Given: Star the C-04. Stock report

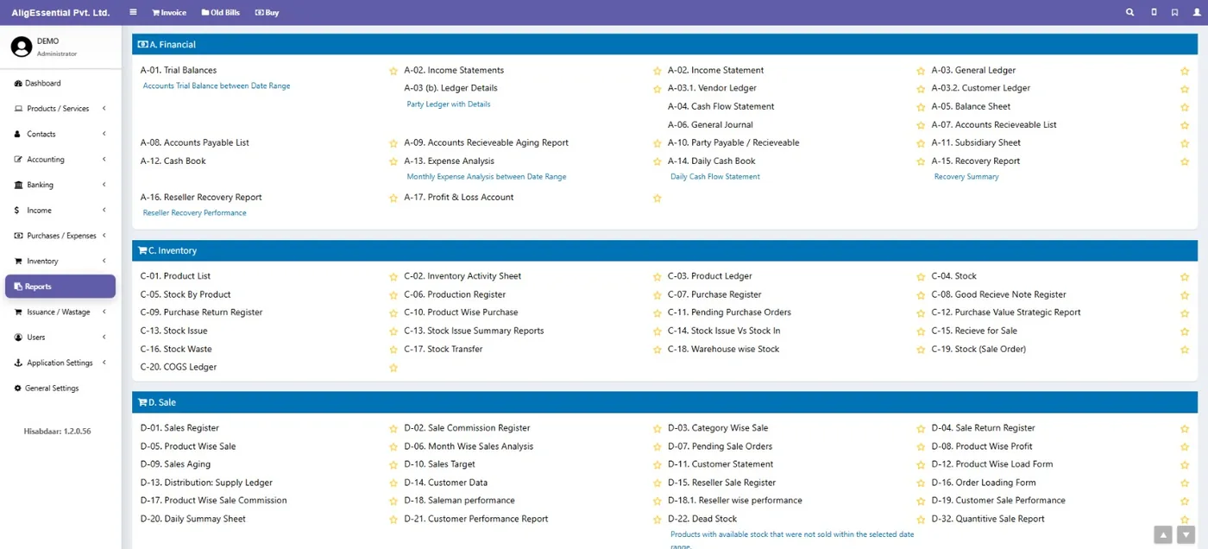Looking at the screenshot, I should 1185,277.
